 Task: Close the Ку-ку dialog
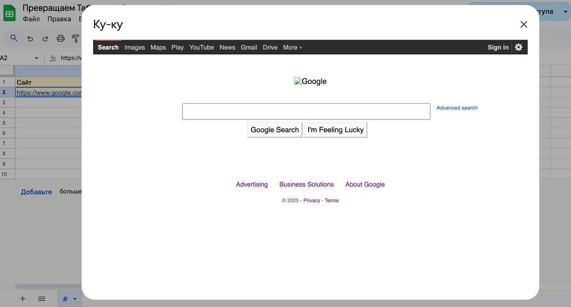click(523, 24)
